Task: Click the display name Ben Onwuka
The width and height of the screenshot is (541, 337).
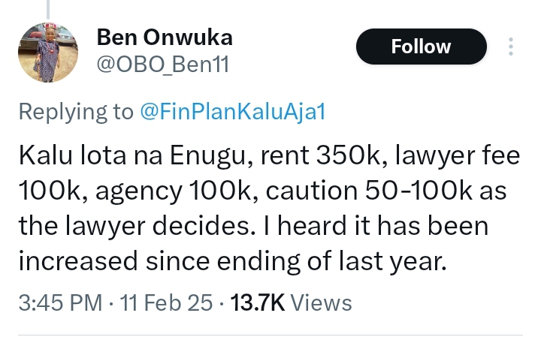Action: (x=165, y=37)
